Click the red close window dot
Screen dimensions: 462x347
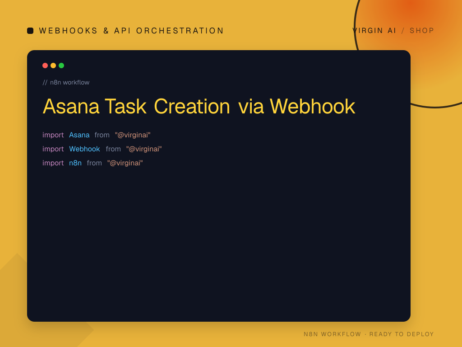(x=45, y=66)
